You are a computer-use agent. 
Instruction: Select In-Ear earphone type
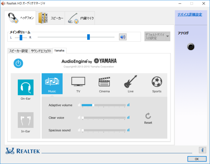(26, 120)
